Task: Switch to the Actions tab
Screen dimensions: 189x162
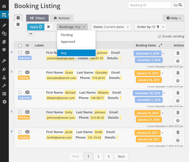Action: tap(62, 18)
